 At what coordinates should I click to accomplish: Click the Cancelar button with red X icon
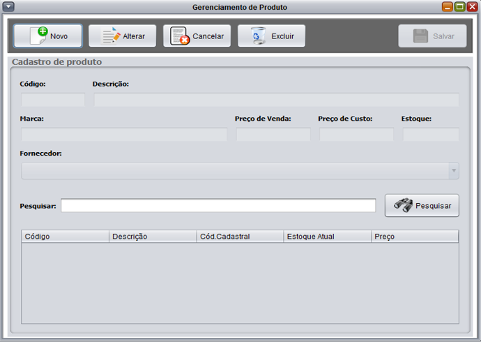[197, 36]
